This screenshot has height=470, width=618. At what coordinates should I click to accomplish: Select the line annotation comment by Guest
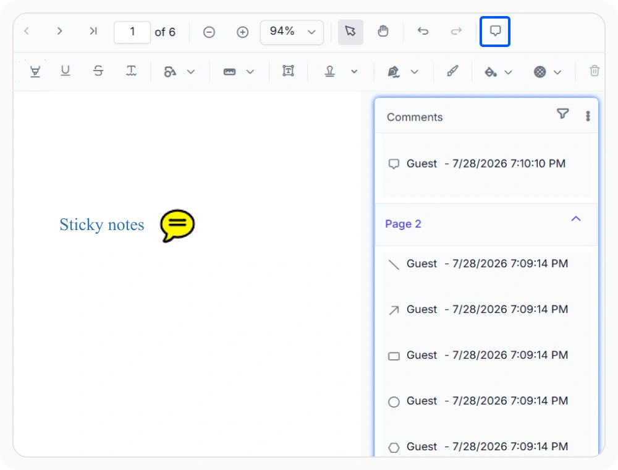[486, 263]
